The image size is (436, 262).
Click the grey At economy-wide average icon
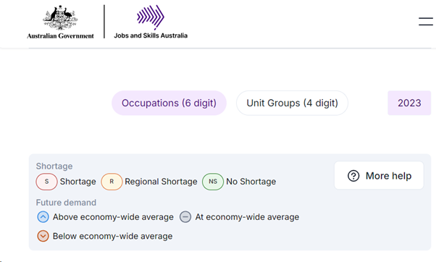click(185, 217)
